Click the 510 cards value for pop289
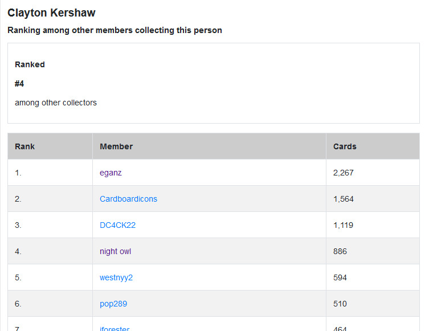The image size is (425, 331). point(340,304)
